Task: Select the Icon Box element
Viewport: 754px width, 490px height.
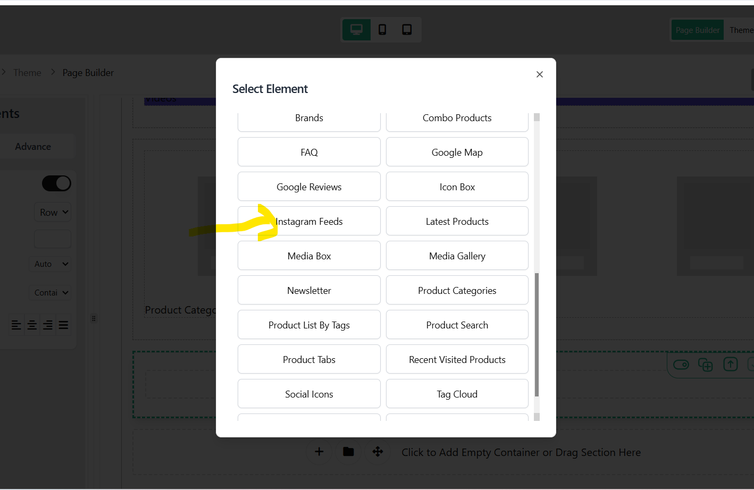Action: click(x=457, y=187)
